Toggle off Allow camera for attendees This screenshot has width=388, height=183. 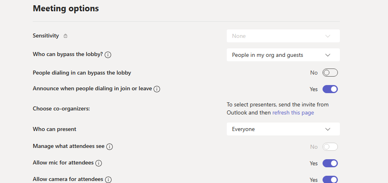[x=330, y=179]
